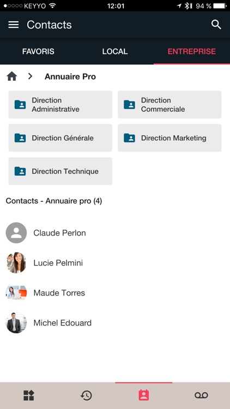The image size is (230, 409).
Task: Select contact Claude Perlon
Action: click(115, 233)
